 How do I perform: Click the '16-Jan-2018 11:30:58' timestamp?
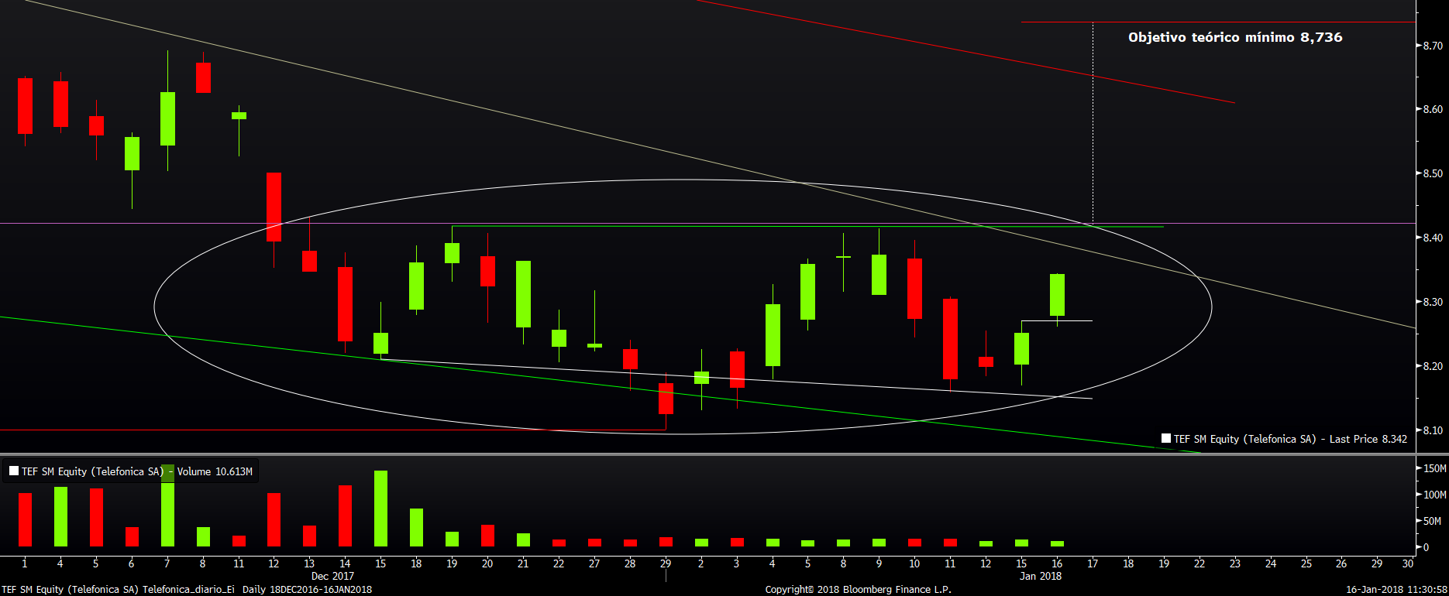1396,590
